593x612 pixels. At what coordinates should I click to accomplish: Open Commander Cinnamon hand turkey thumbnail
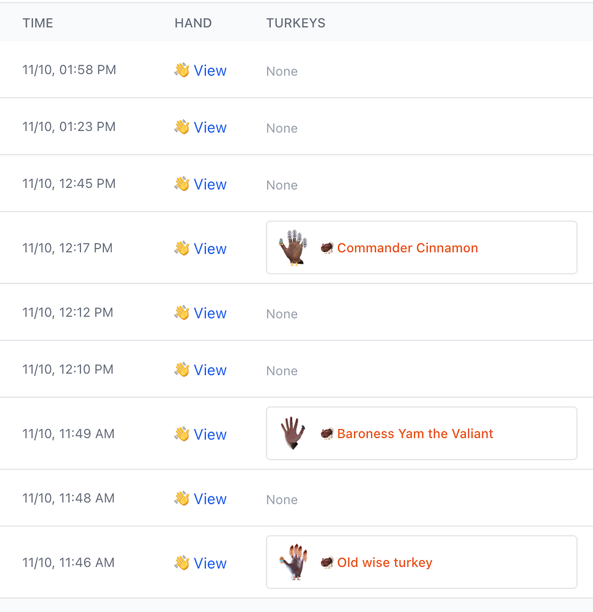point(293,247)
